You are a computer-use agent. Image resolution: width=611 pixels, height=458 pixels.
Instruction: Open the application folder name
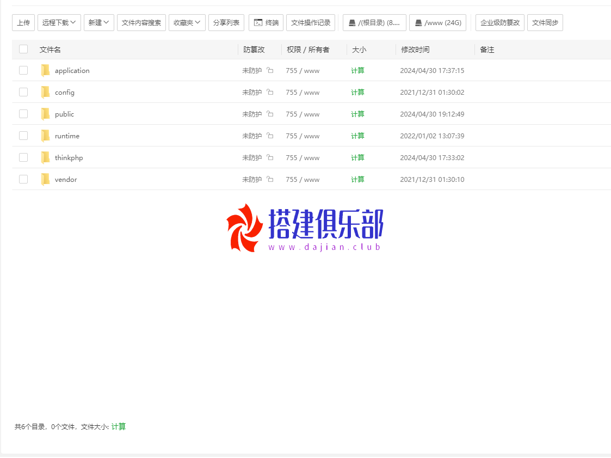click(72, 71)
